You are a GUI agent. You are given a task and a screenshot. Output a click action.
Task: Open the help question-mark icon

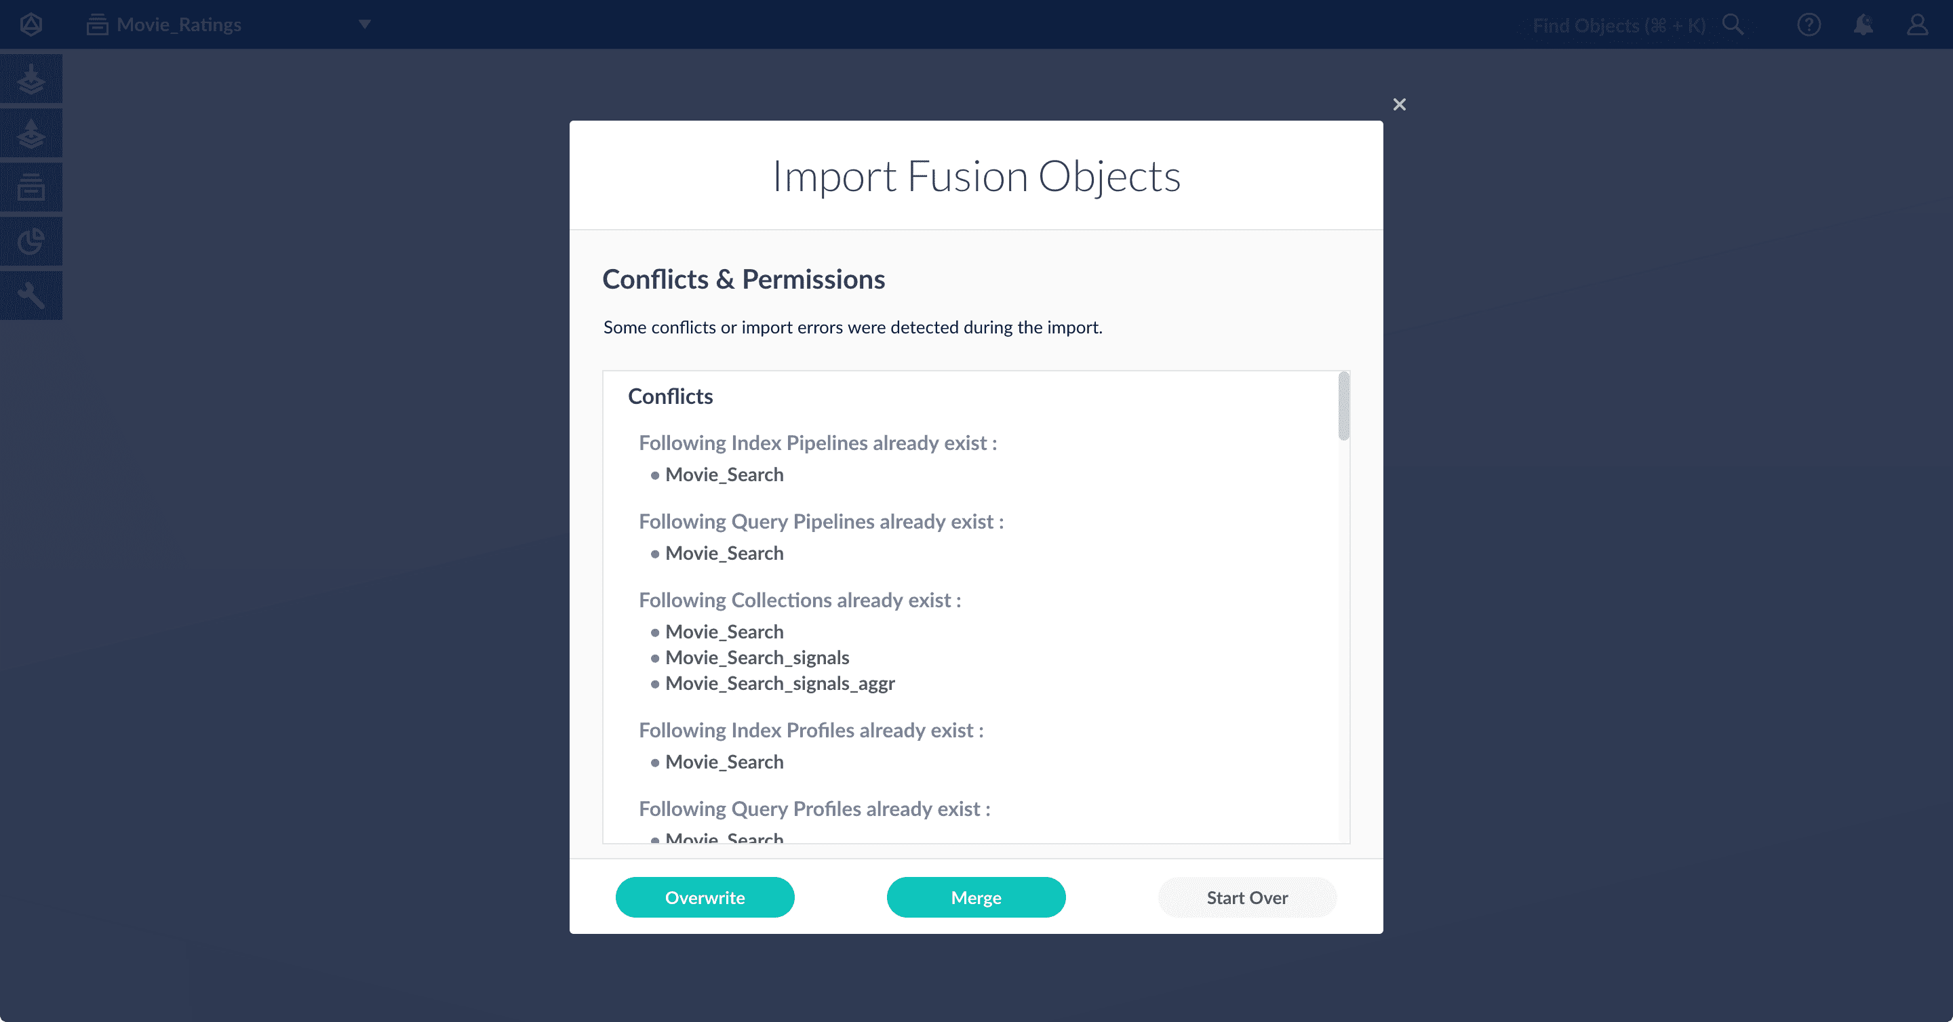[1809, 24]
